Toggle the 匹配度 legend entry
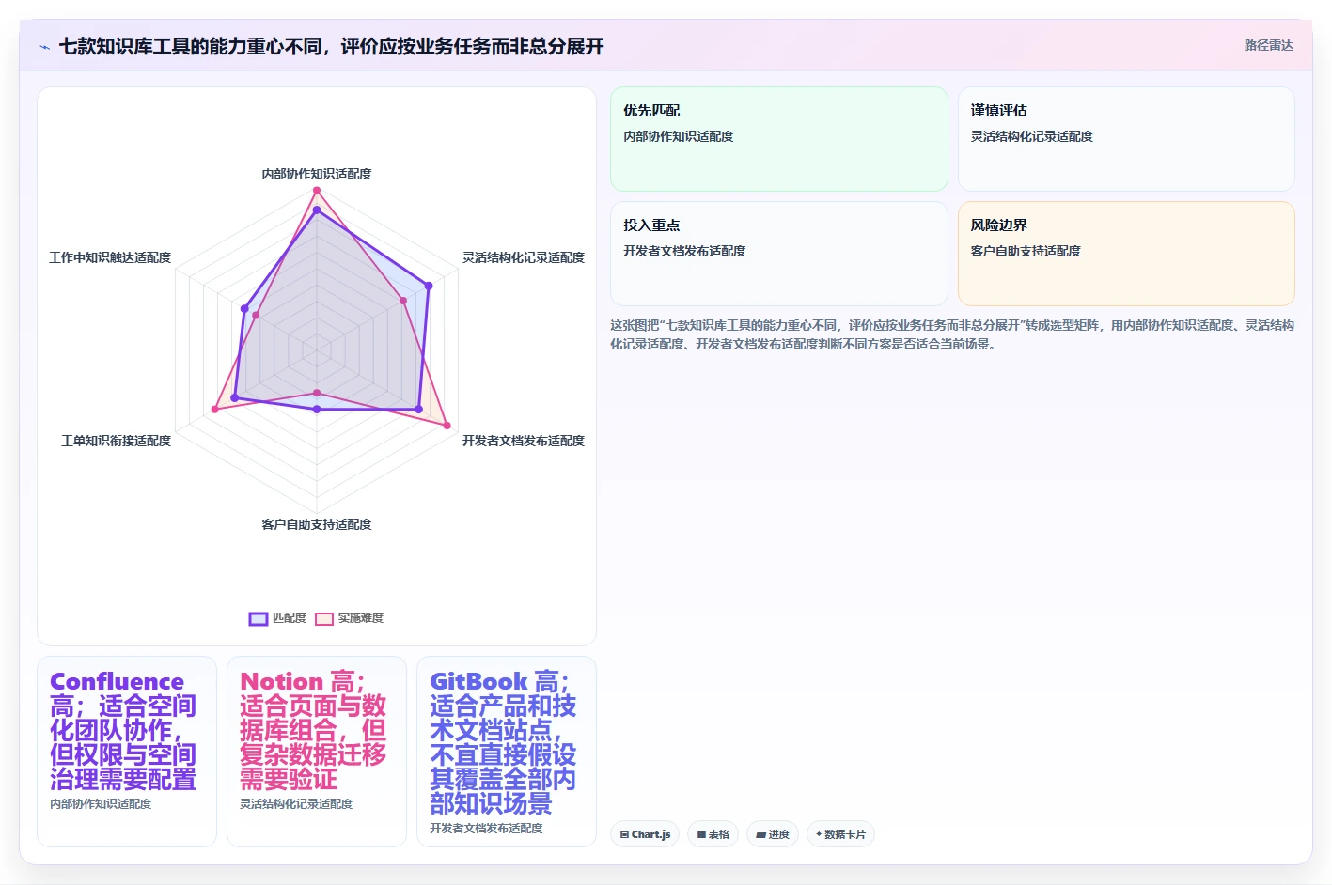Image resolution: width=1332 pixels, height=885 pixels. [x=278, y=618]
